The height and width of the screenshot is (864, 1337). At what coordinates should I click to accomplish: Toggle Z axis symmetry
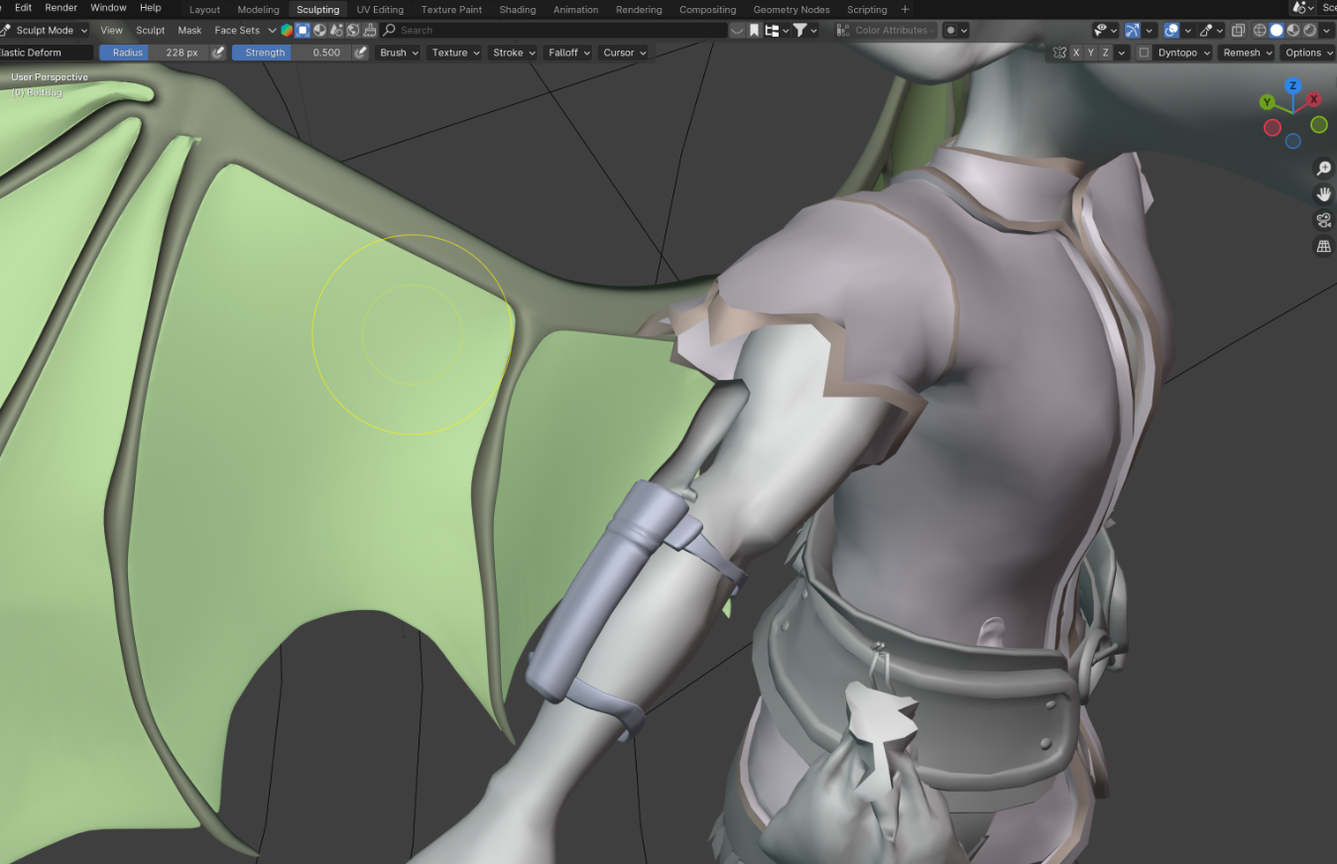1105,53
